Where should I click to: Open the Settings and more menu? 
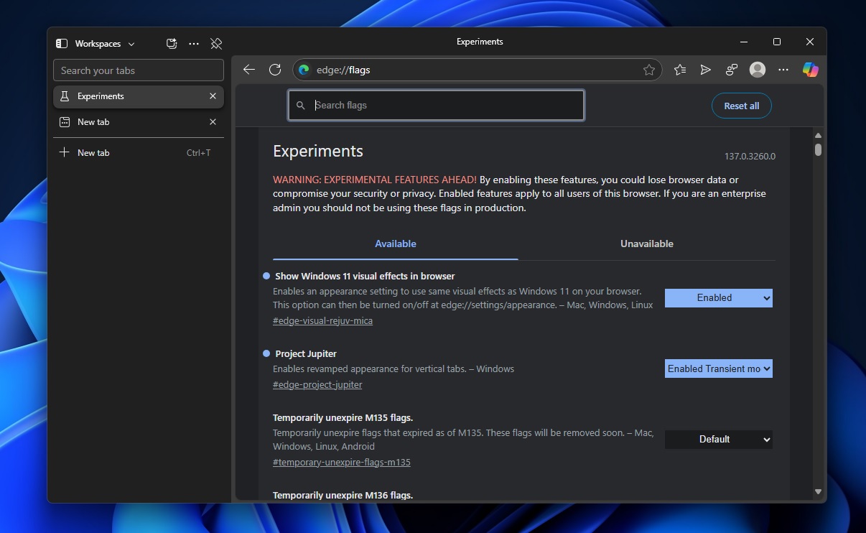pos(783,70)
